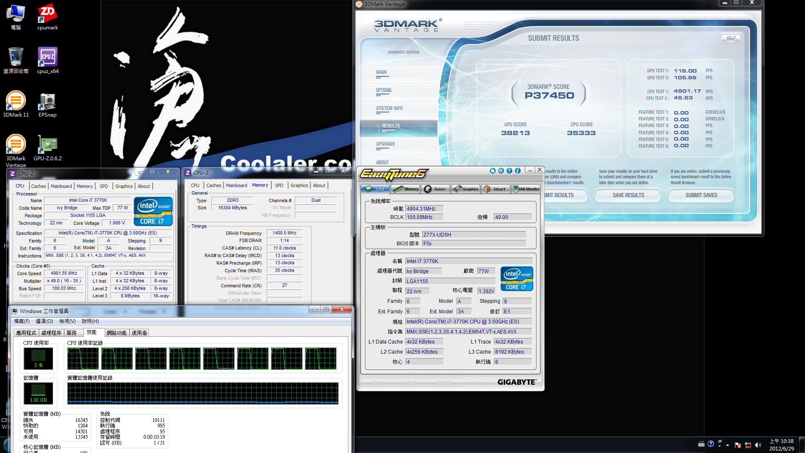Click the EasyTune6 @ email icon
The image size is (805, 453).
[x=501, y=171]
